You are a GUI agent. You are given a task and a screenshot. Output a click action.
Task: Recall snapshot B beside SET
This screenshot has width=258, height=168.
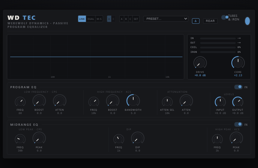pyautogui.click(x=126, y=19)
